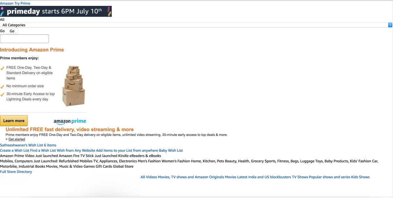Viewport: 393px width, 198px height.
Task: Select Global Store menu item
Action: point(123,167)
